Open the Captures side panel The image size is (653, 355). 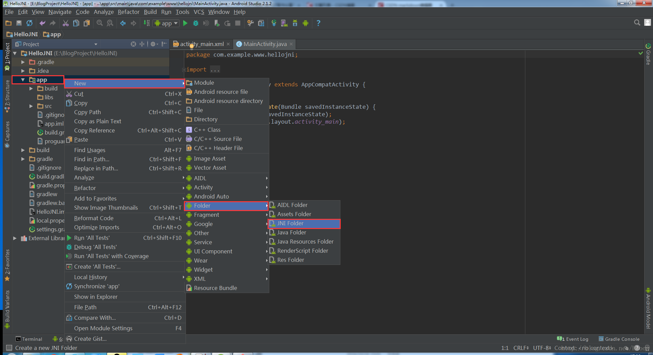coord(7,134)
